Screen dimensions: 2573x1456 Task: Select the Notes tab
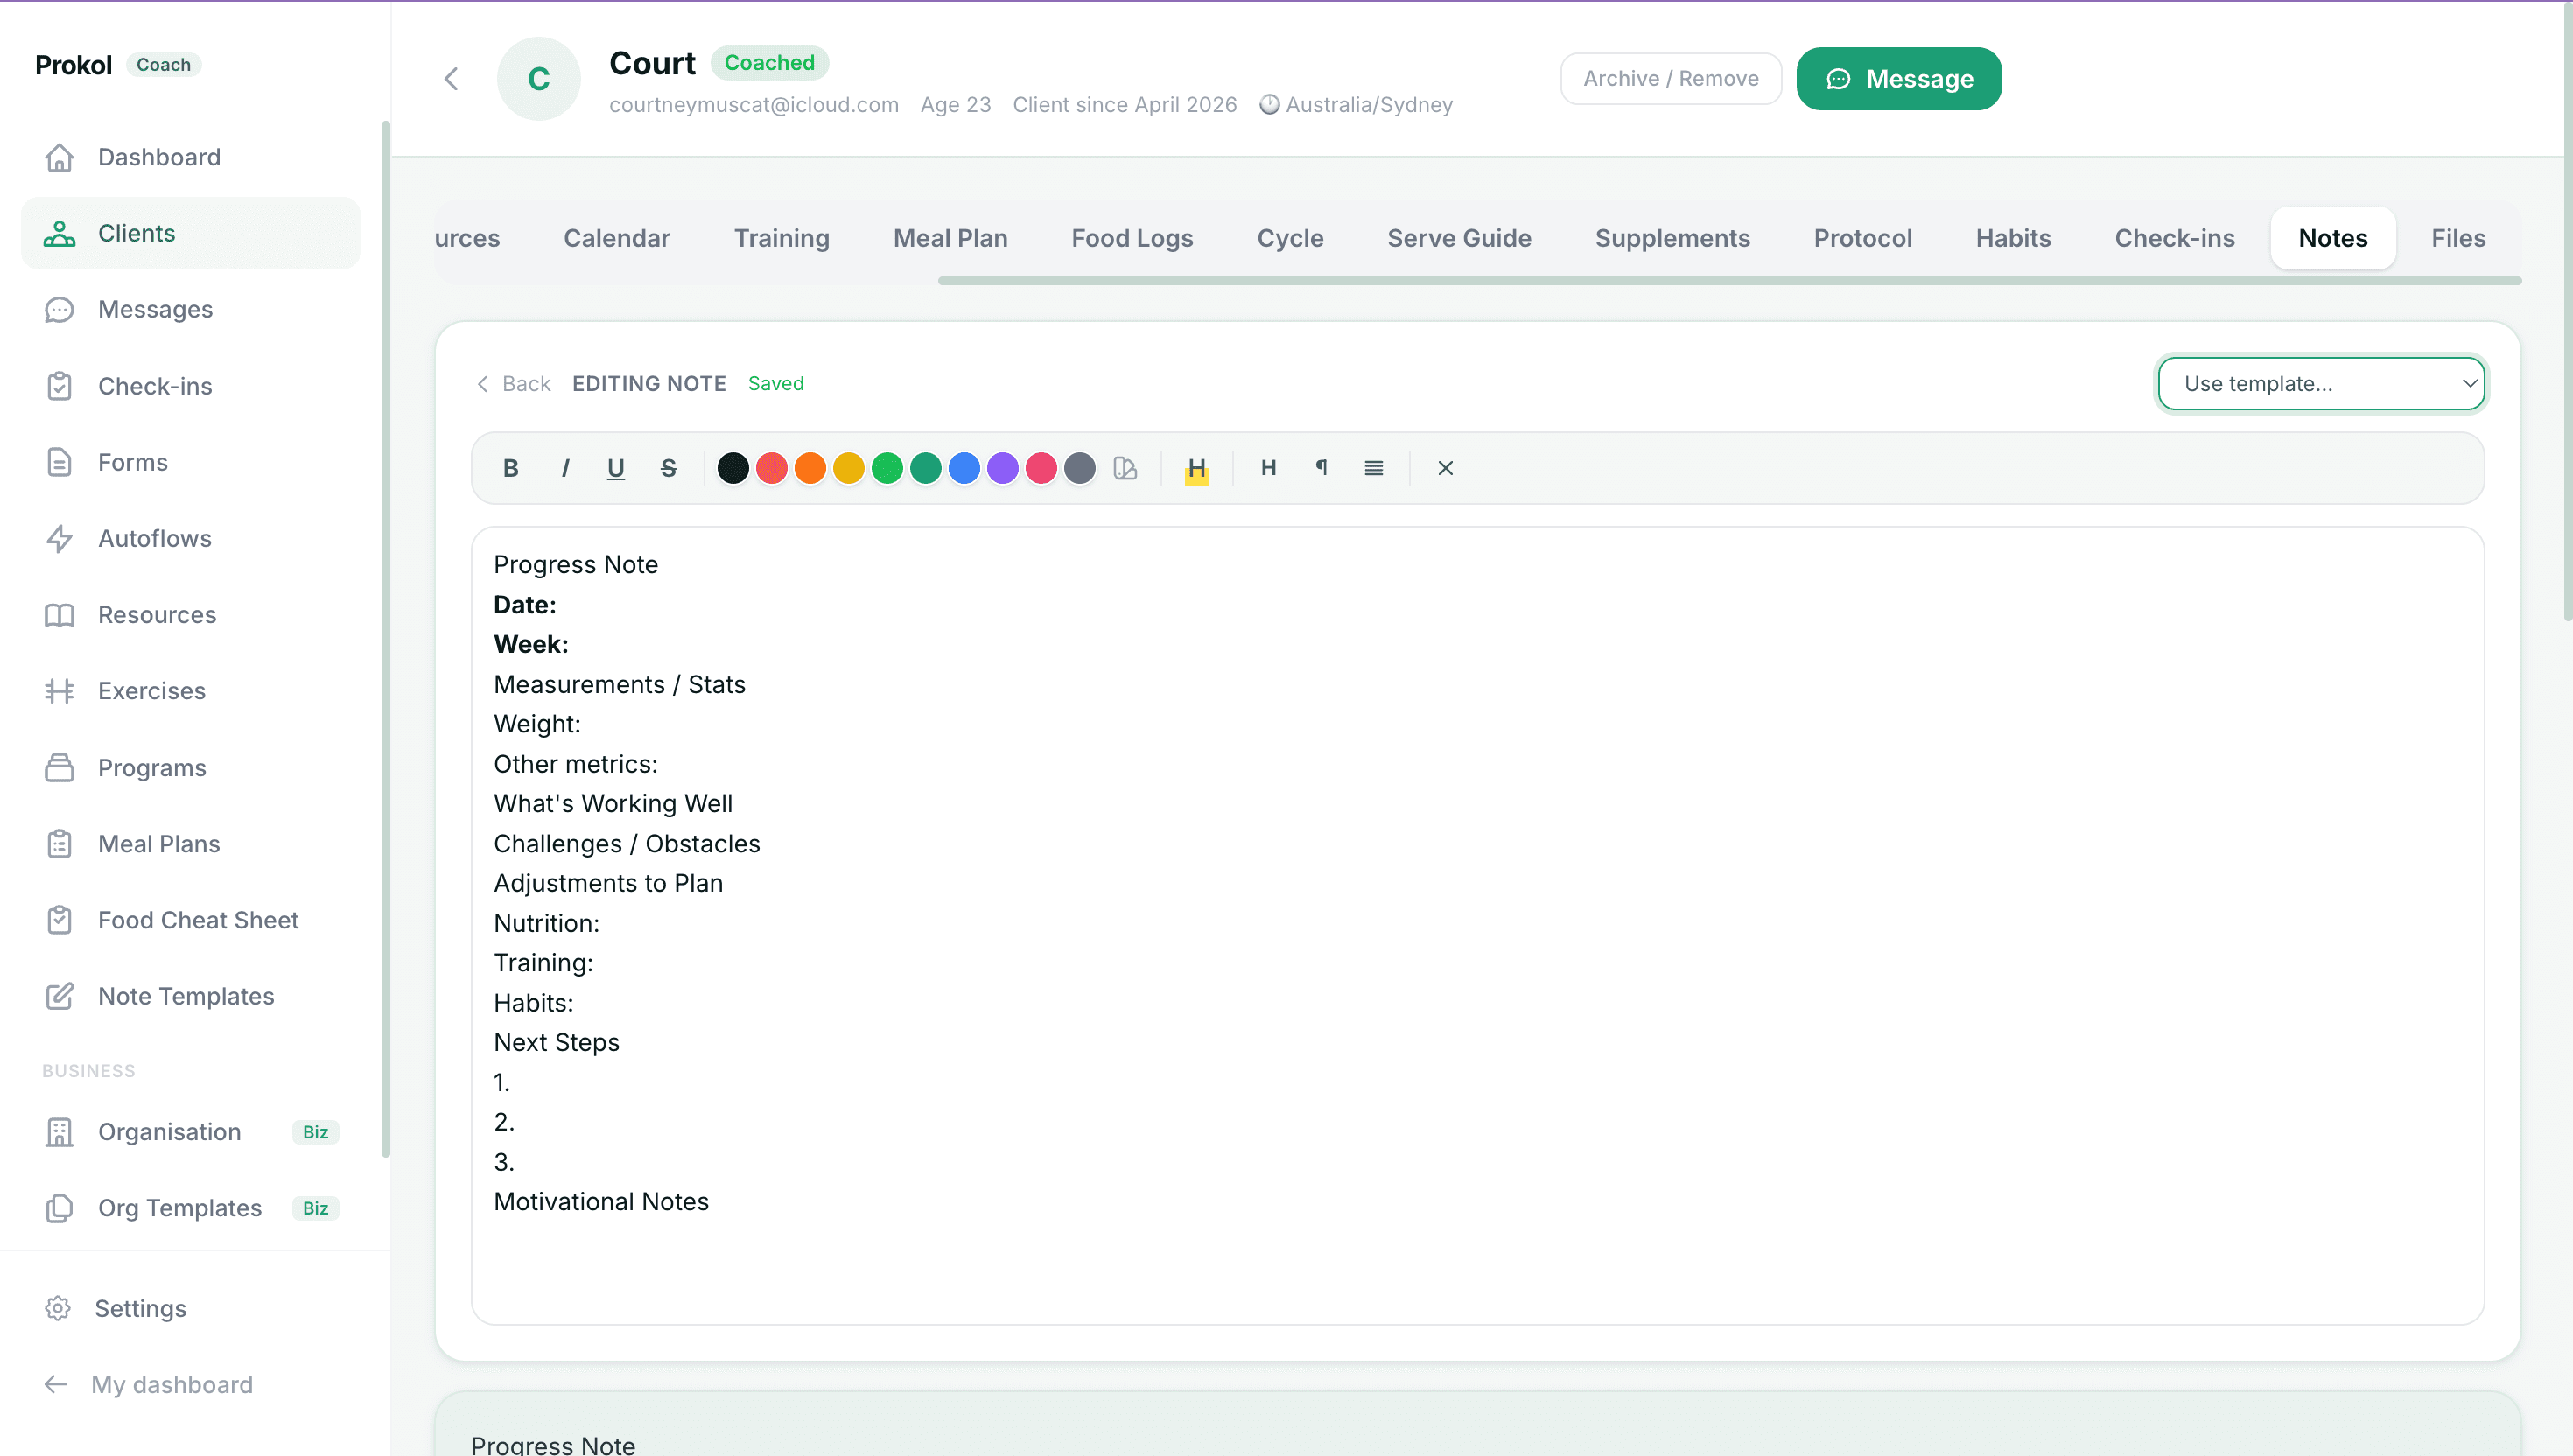pyautogui.click(x=2333, y=238)
